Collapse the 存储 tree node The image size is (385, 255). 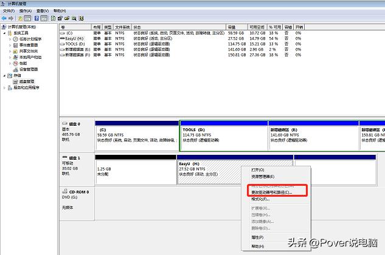[2, 75]
